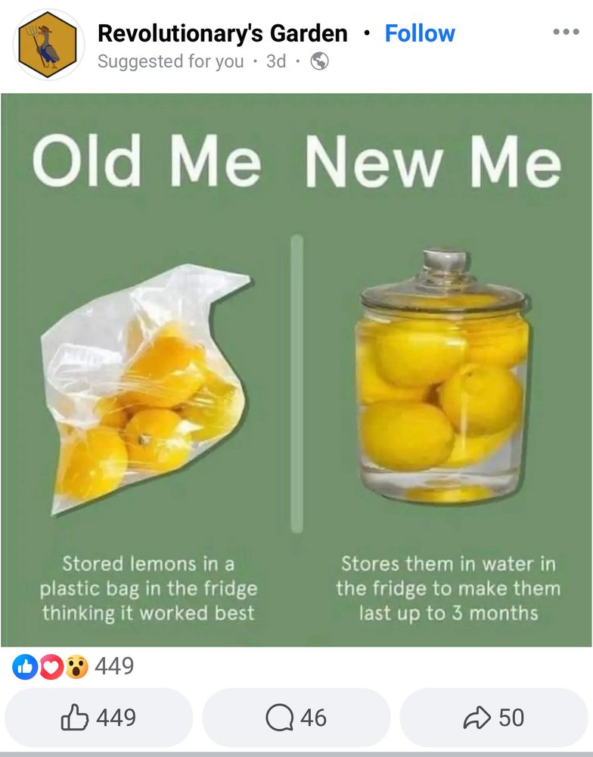Viewport: 593px width, 757px height.
Task: Click the lemons in glass jar picture
Action: pos(442,376)
